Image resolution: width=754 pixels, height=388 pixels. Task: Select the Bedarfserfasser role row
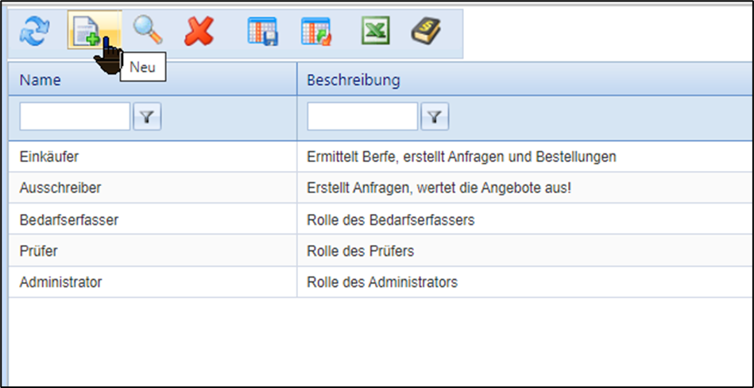pos(68,220)
